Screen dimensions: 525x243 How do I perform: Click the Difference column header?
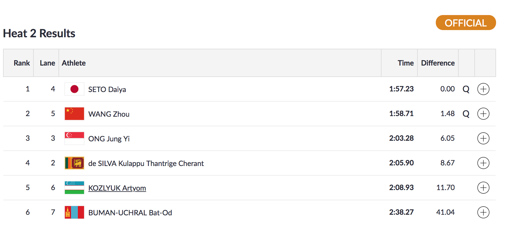pos(438,63)
